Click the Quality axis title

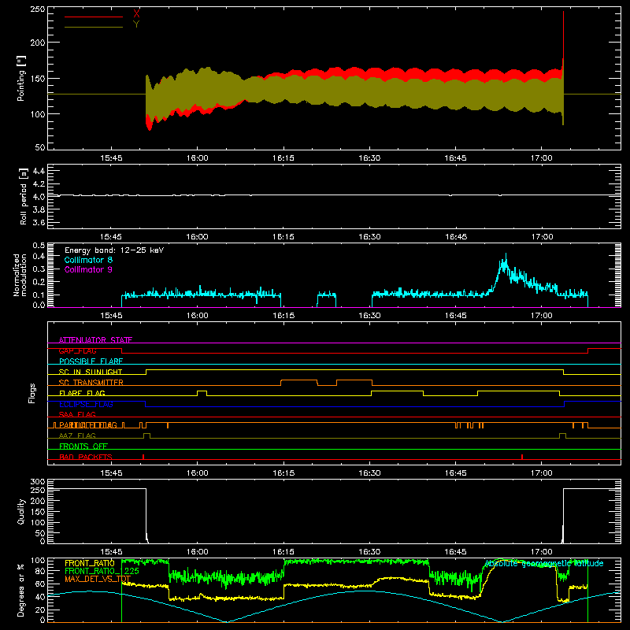[x=21, y=511]
